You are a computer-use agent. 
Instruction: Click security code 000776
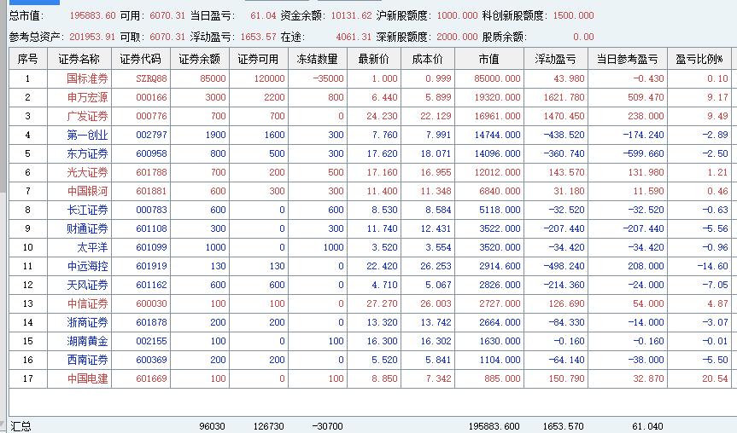151,116
